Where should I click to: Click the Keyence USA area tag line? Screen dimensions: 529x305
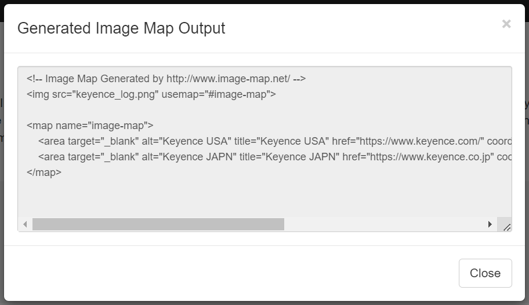(x=275, y=141)
